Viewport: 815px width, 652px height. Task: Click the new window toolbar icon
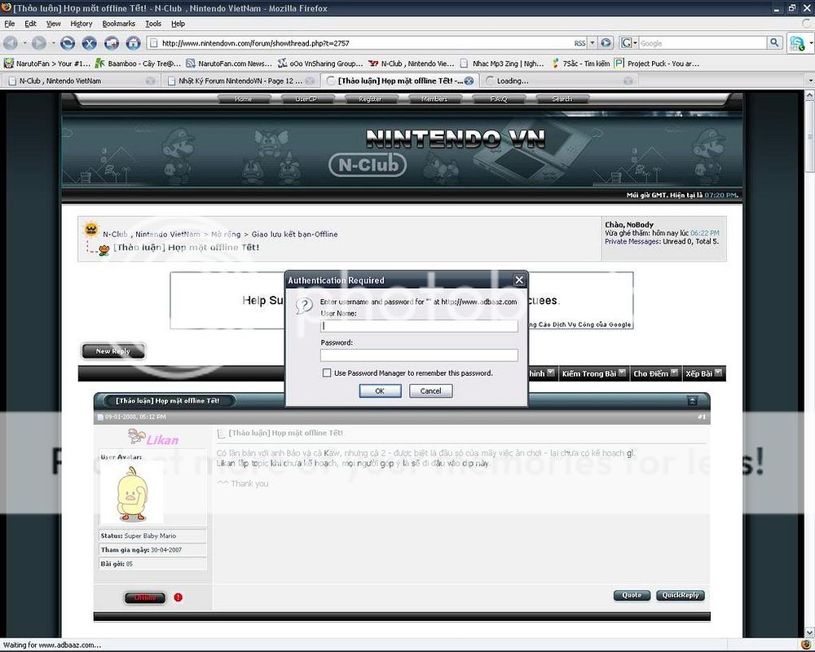[x=111, y=43]
